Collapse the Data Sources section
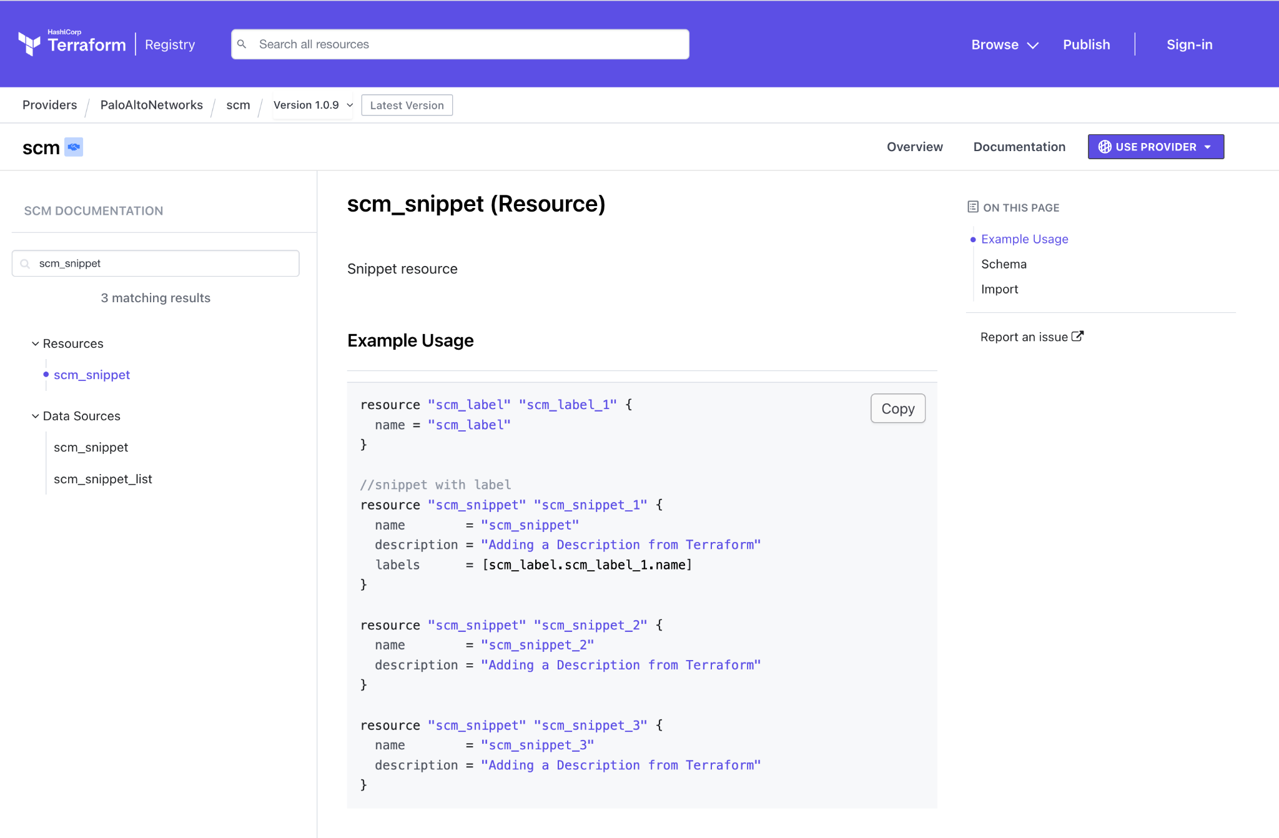Viewport: 1279px width, 838px height. (x=76, y=416)
